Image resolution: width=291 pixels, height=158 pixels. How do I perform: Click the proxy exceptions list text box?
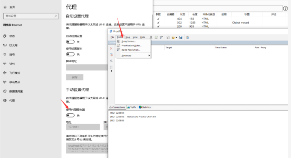(87, 148)
